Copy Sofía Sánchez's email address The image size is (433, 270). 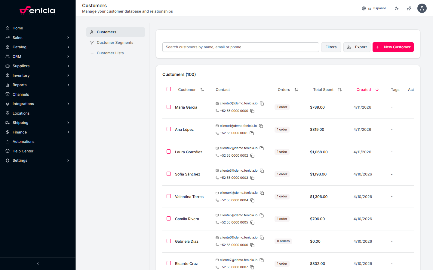coord(262,171)
